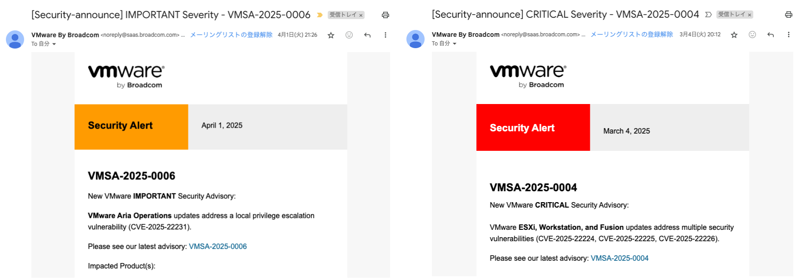The image size is (801, 278).
Task: Open more options for IMPORTANT Severity email
Action: (x=385, y=35)
